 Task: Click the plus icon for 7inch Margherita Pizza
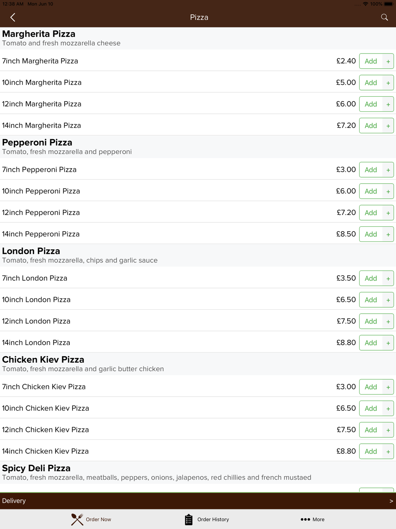pyautogui.click(x=388, y=61)
